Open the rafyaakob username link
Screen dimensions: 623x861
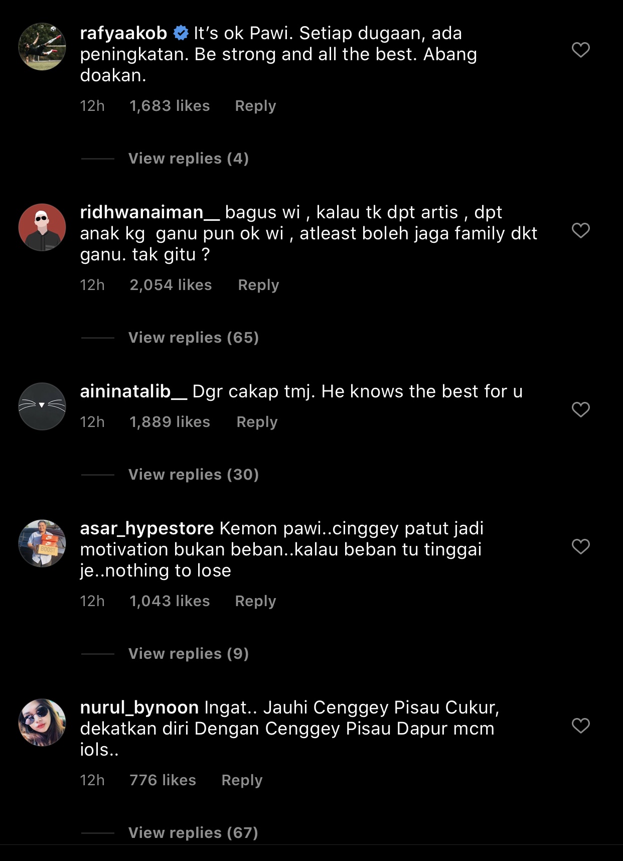(x=123, y=33)
